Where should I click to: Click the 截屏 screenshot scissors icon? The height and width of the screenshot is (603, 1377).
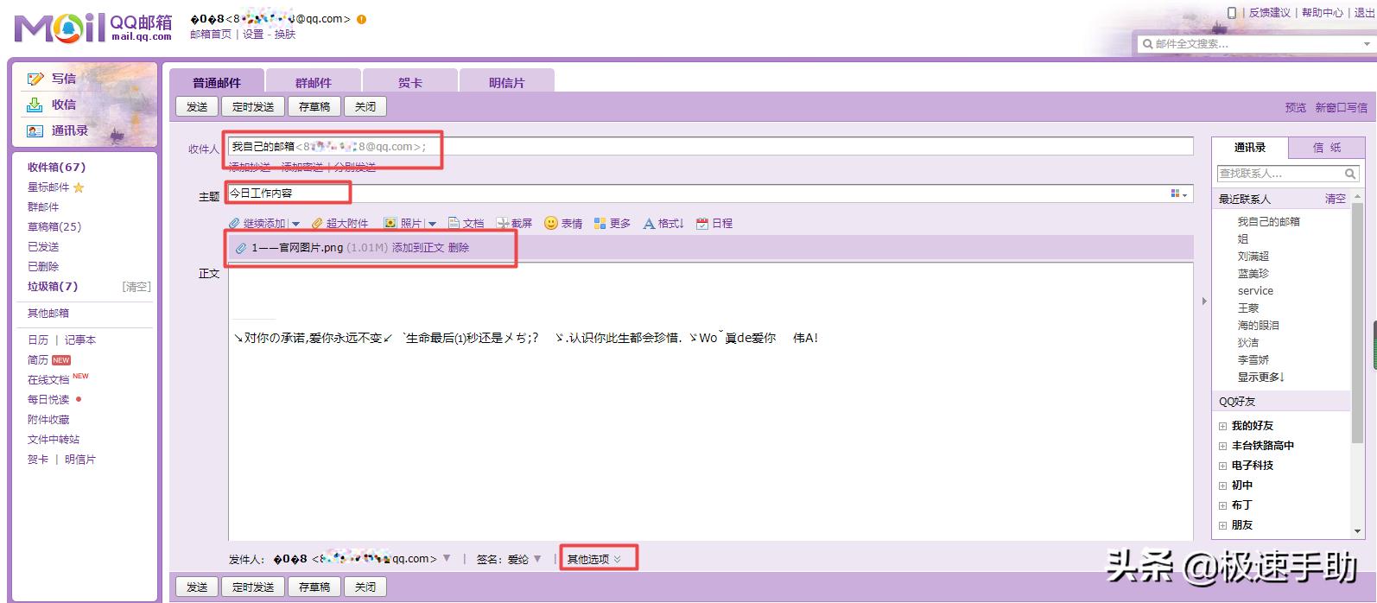click(x=503, y=223)
